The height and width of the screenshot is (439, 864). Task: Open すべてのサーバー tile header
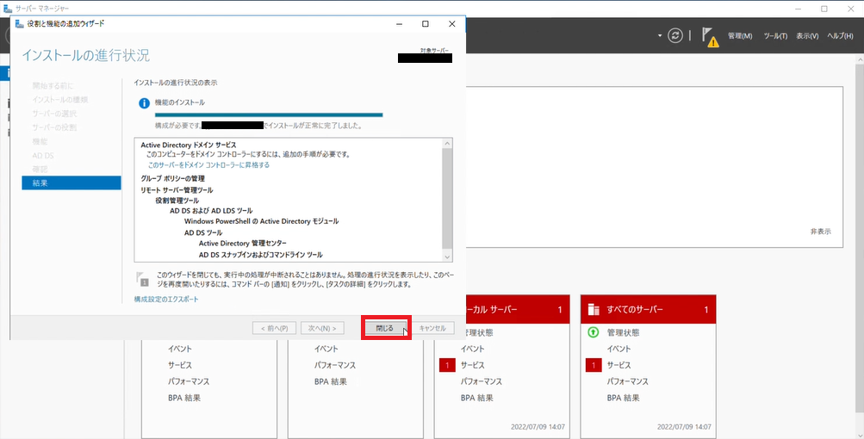tap(648, 310)
